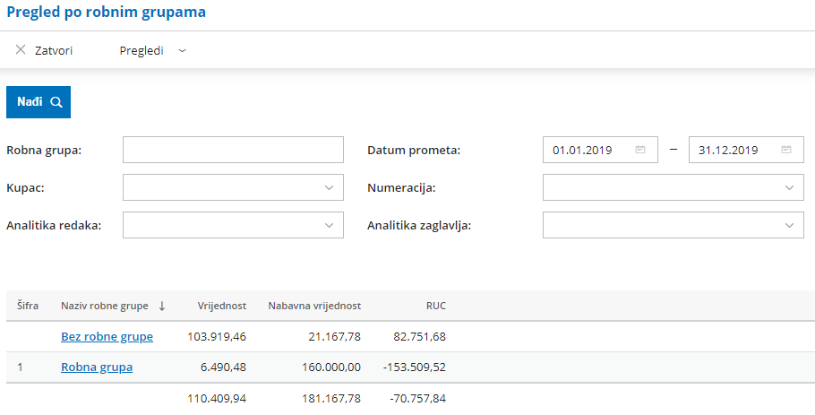The image size is (815, 415).
Task: Open the Pregledi menu
Action: tap(142, 50)
